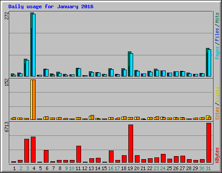222x173 pixels.
Task: Click day 13 on the x-axis
Action: [x=91, y=168]
